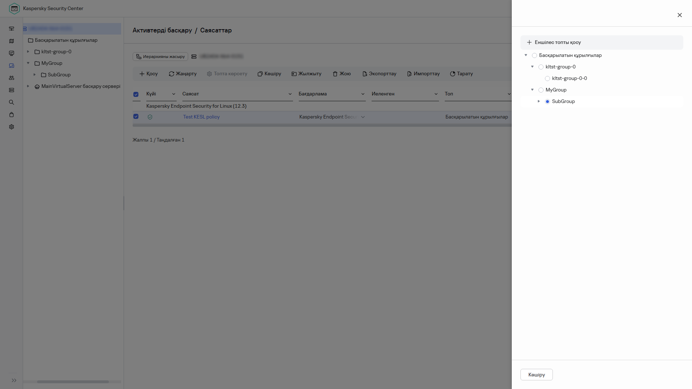Open users icon in left sidebar
692x389 pixels.
12,78
